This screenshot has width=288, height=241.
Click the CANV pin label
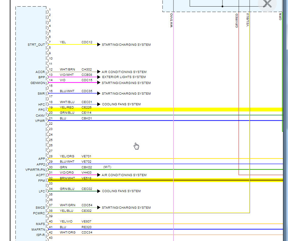(40, 115)
